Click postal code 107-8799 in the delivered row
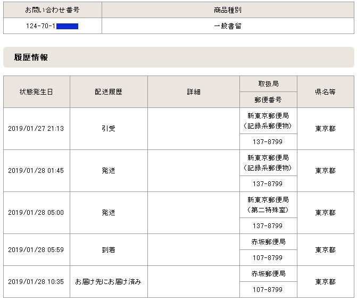 (268, 289)
